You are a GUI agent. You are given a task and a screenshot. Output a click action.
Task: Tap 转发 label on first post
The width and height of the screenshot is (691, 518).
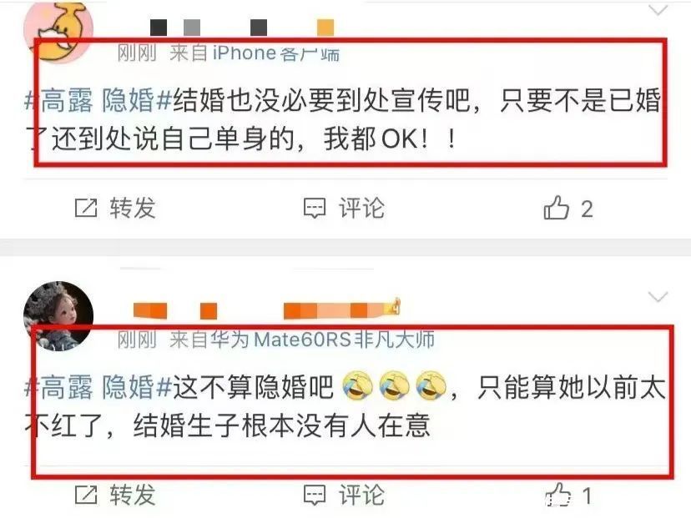coord(133,208)
